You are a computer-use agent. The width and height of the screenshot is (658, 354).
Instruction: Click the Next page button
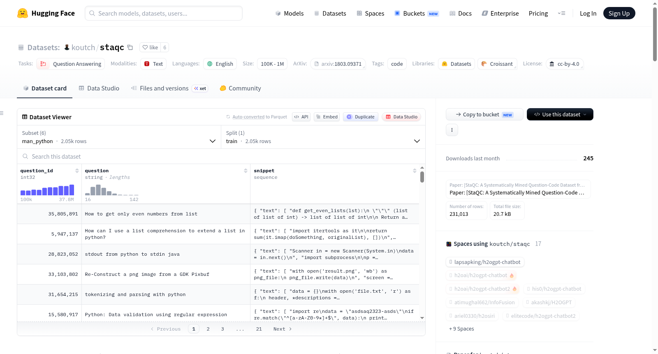[283, 329]
